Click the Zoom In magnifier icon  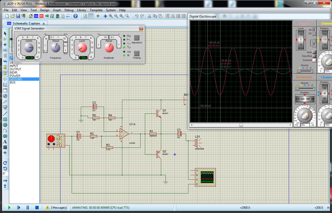coord(111,16)
